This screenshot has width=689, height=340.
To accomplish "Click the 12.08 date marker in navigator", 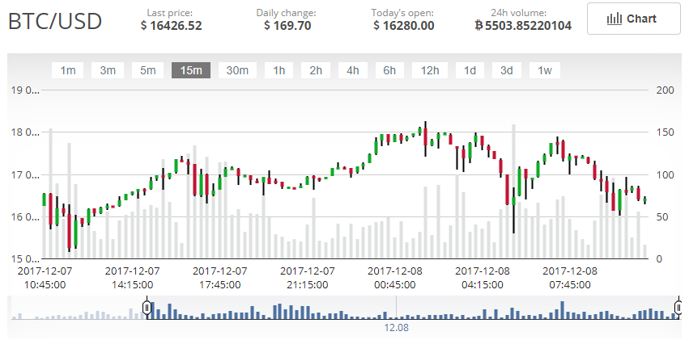I will point(396,328).
